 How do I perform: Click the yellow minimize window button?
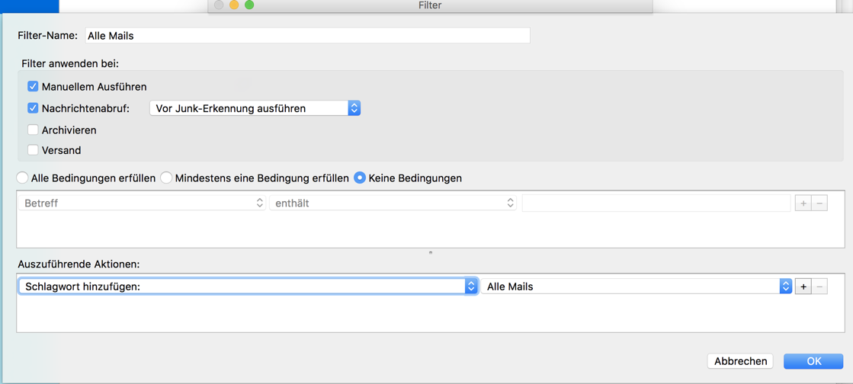pyautogui.click(x=234, y=5)
